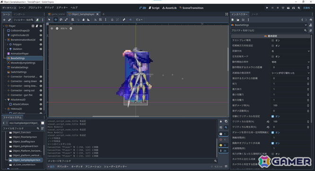
Task: Open the BaseSettings object selector dropdown
Action: (x=269, y=25)
